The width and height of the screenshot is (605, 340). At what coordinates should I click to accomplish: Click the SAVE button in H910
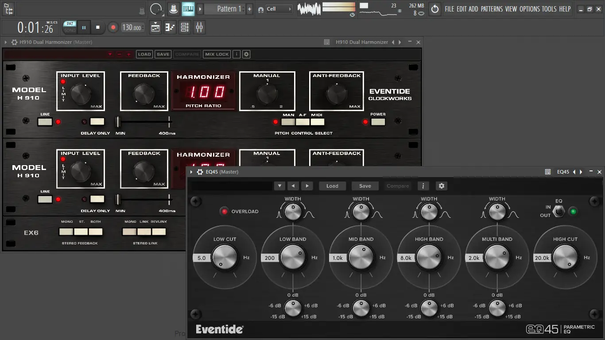pyautogui.click(x=163, y=54)
